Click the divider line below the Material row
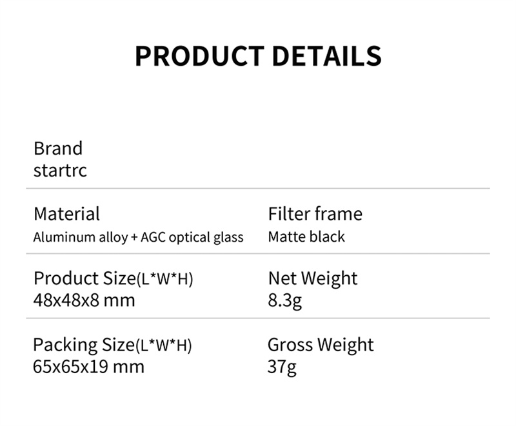This screenshot has width=516, height=426. (258, 254)
